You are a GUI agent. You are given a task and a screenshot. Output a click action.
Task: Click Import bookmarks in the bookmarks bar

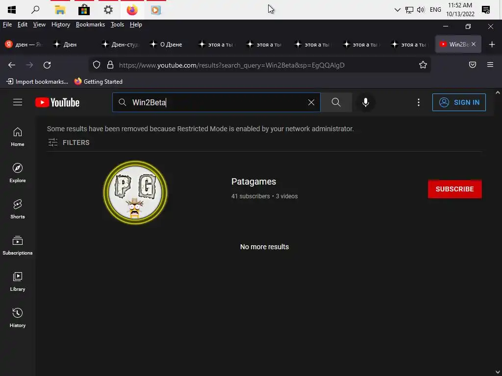37,82
